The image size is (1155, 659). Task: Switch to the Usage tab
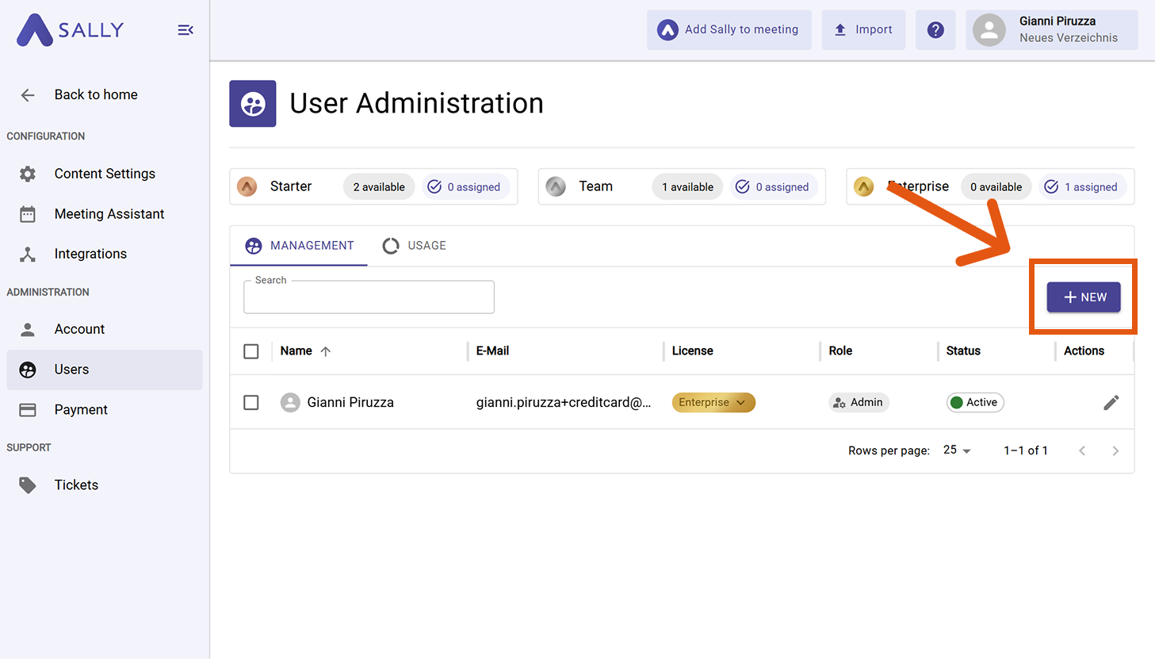click(415, 246)
